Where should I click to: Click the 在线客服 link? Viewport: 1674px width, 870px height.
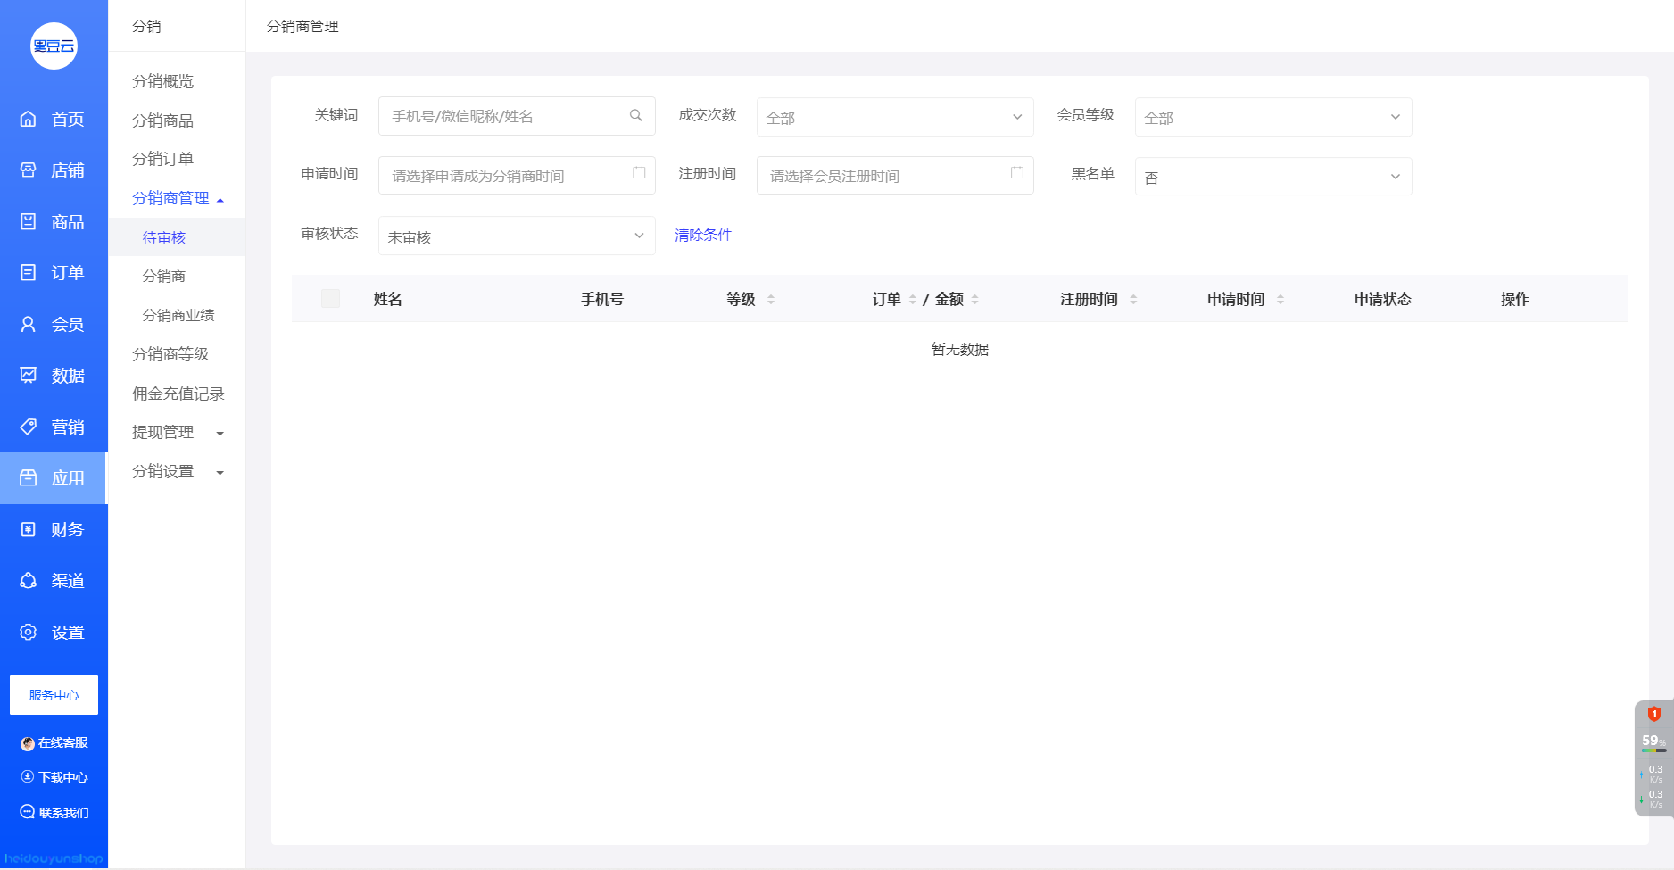pyautogui.click(x=63, y=743)
